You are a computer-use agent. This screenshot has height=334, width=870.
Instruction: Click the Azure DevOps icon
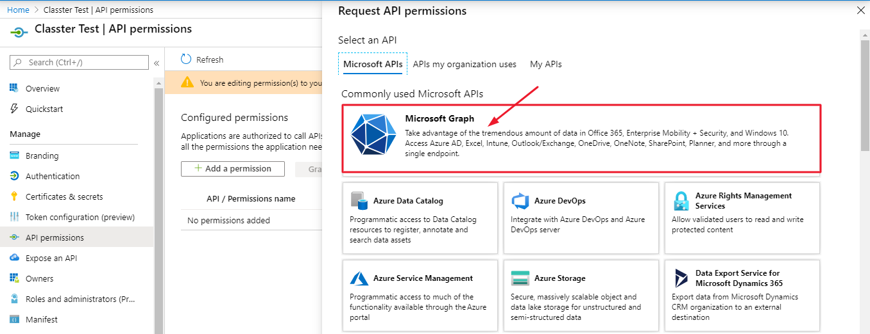(520, 201)
